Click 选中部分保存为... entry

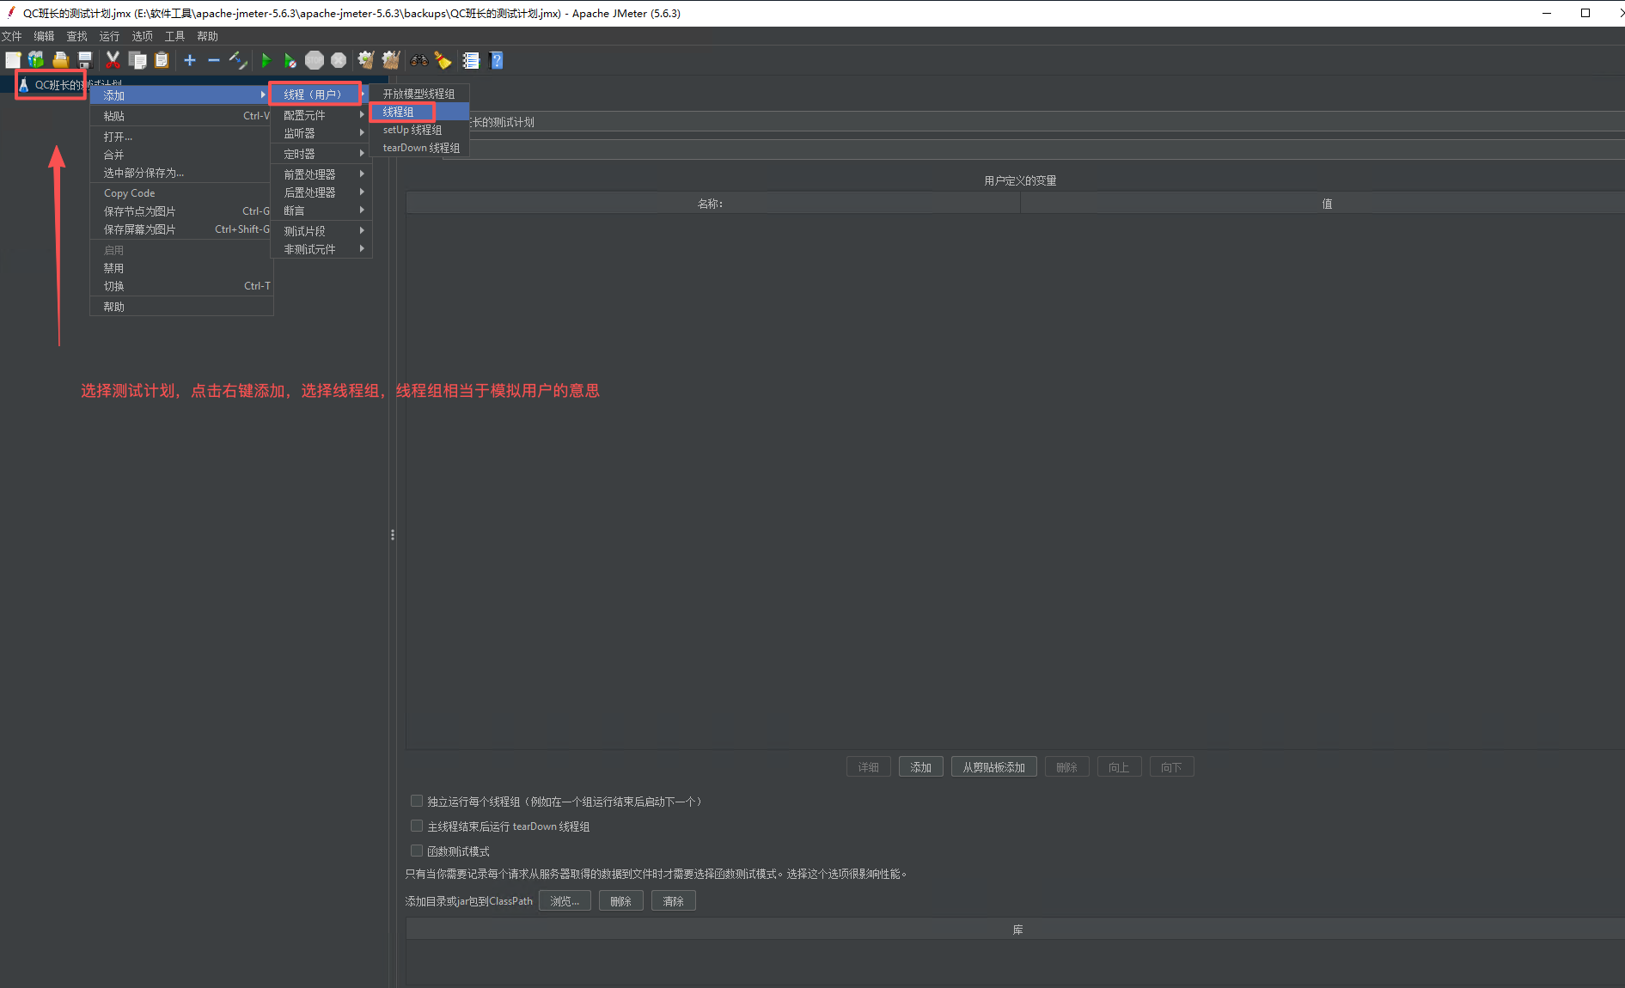[181, 173]
